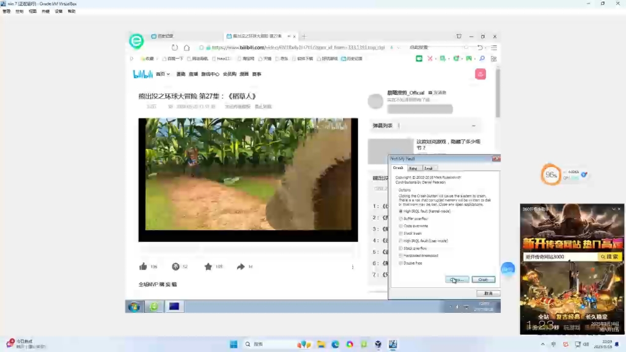This screenshot has width=626, height=352.
Task: Click the bilibili logo
Action: point(142,74)
